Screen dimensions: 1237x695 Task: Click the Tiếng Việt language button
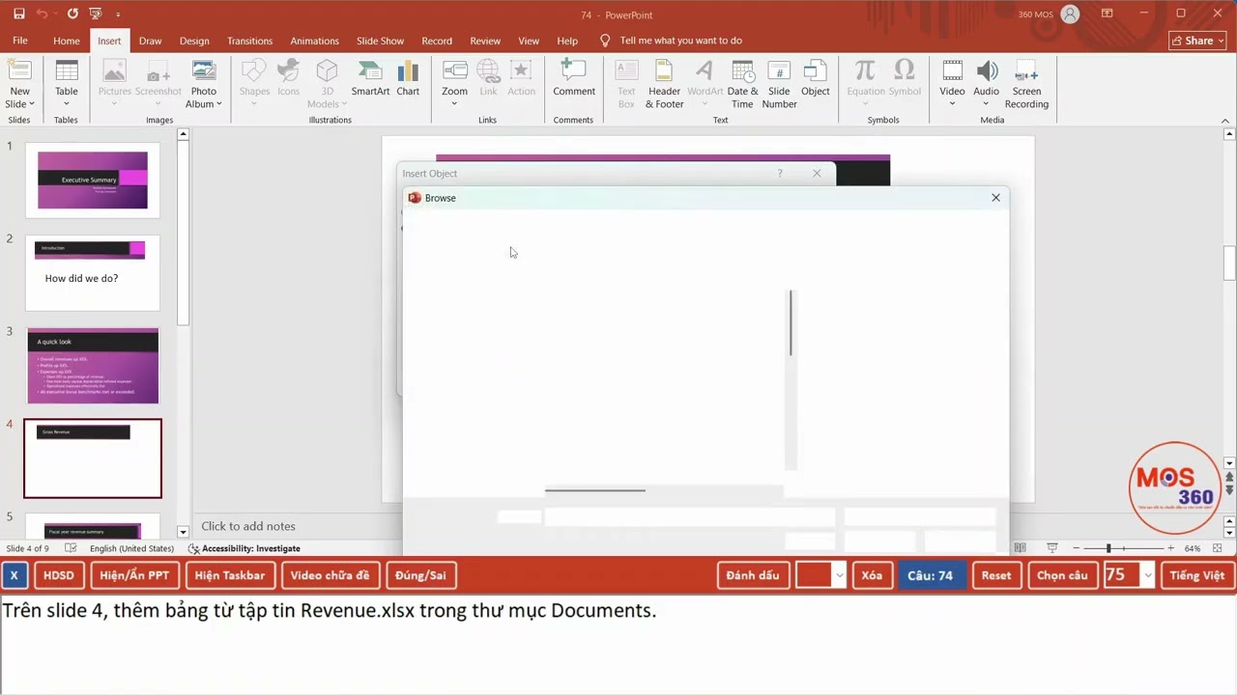coord(1197,575)
